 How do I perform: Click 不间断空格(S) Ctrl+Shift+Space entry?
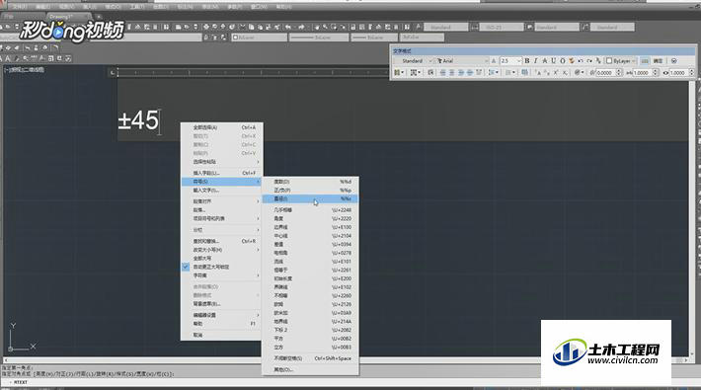pos(310,358)
